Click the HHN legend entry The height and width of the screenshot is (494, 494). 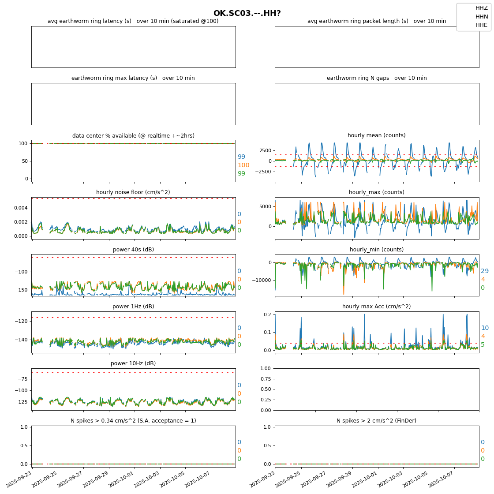pos(481,16)
